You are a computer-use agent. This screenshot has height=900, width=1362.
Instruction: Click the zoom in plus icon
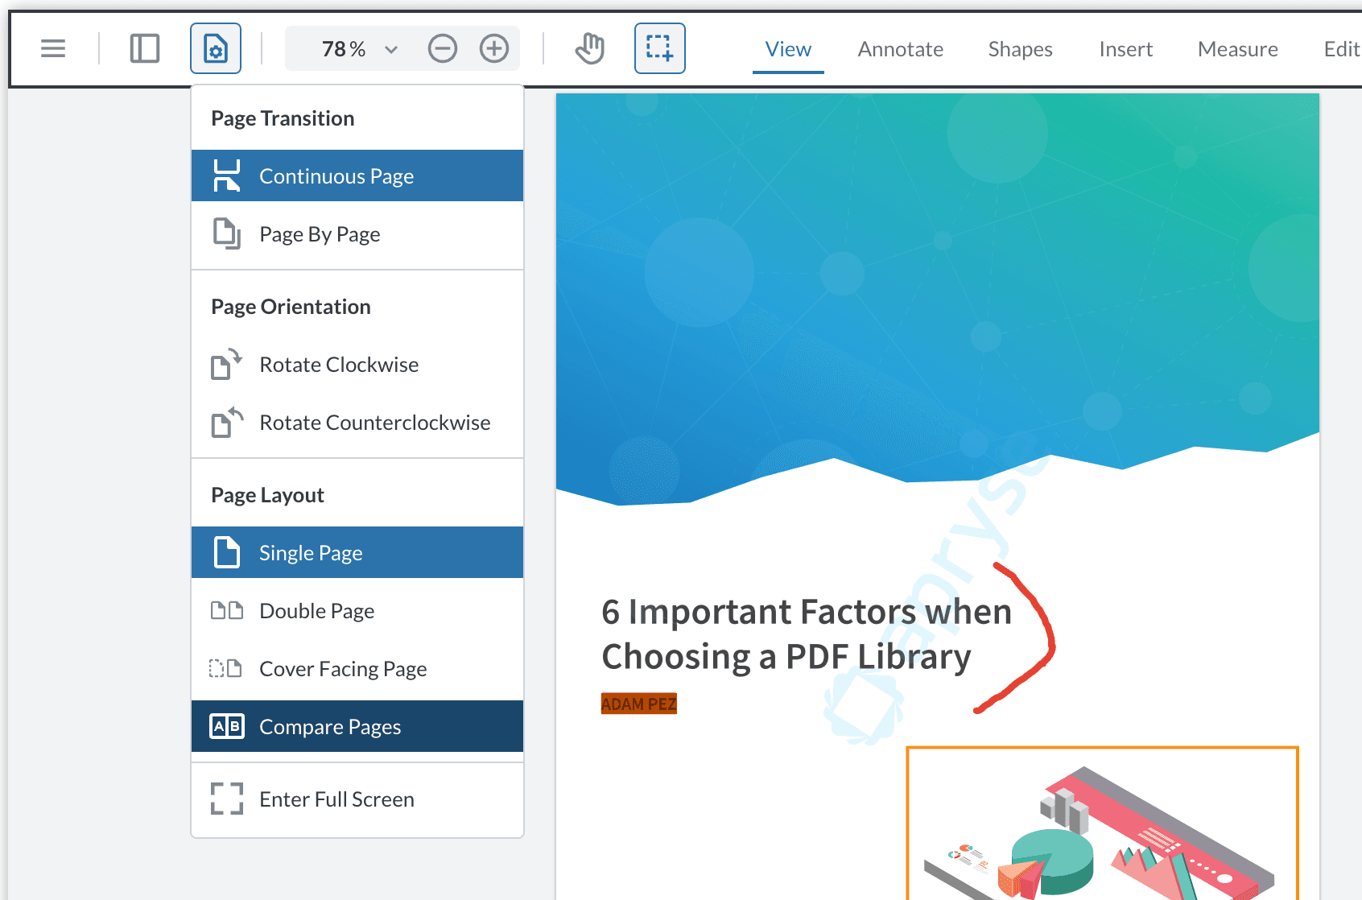[x=494, y=49]
